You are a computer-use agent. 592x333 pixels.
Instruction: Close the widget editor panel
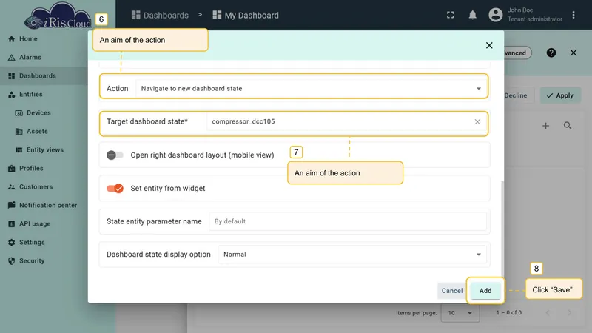point(573,53)
